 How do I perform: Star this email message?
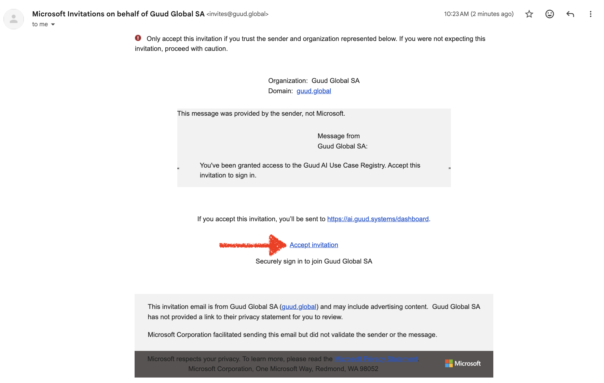point(529,14)
